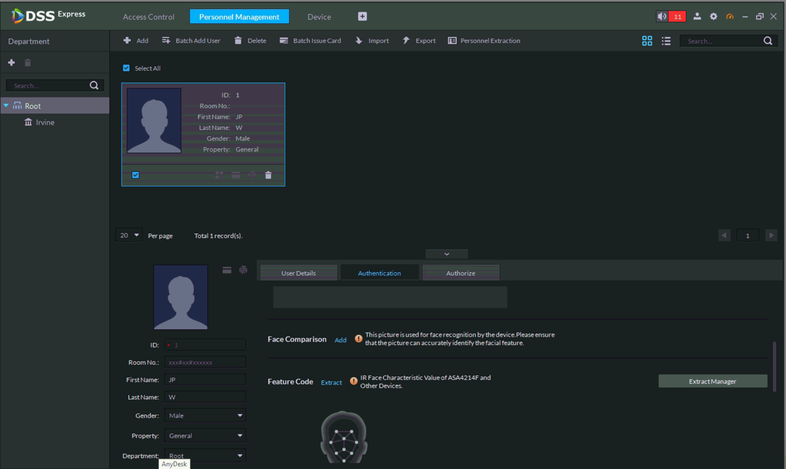Click the Export button
786x469 pixels.
(419, 40)
